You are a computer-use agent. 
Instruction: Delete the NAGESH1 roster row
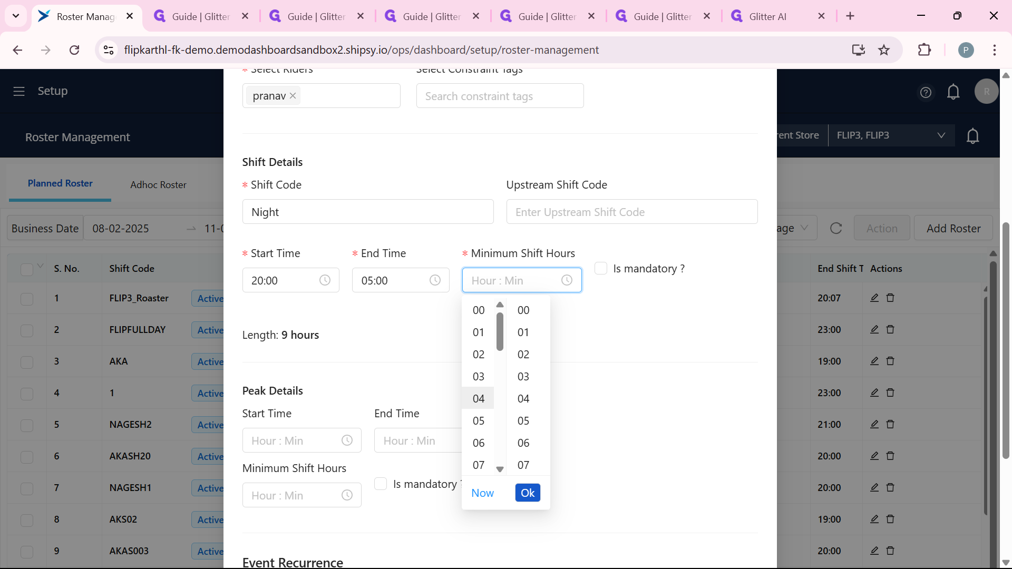point(890,487)
